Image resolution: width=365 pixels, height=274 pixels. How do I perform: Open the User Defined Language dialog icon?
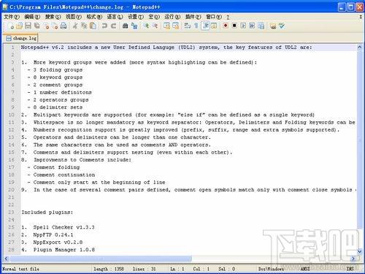point(214,26)
